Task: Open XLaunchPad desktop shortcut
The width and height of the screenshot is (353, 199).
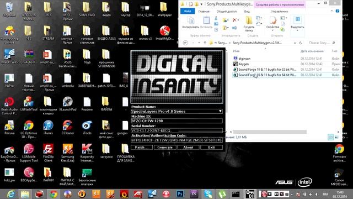Action: click(x=67, y=104)
